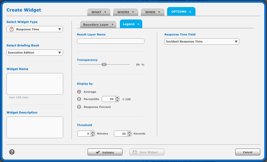Increase the Threshold Seconds with up arrow

129,132
